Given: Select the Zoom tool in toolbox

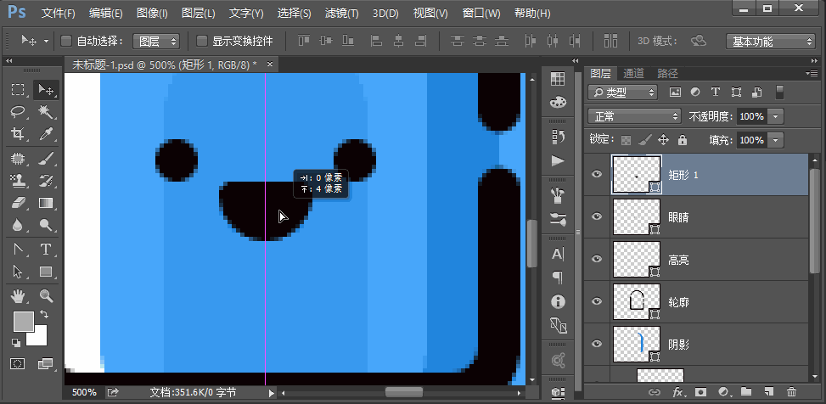Looking at the screenshot, I should 46,296.
